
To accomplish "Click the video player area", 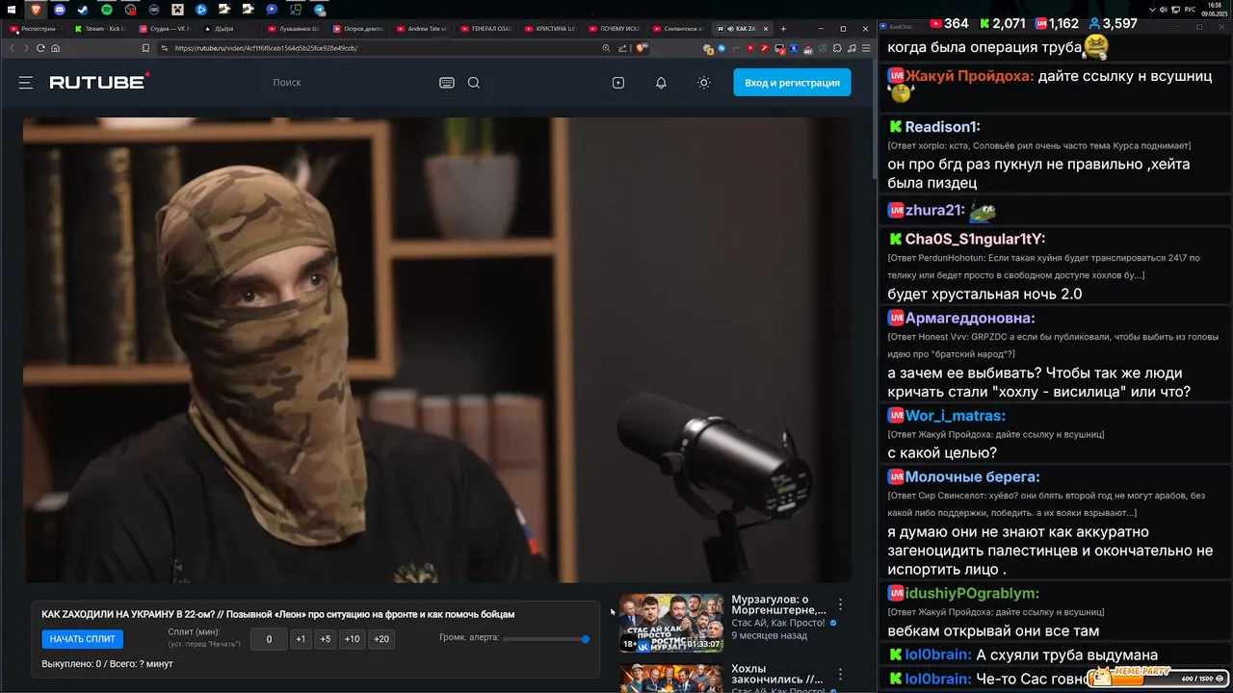I will [436, 349].
